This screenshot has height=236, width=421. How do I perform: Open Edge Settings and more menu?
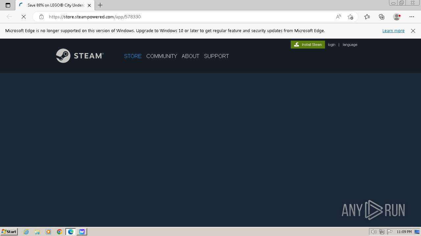[412, 17]
